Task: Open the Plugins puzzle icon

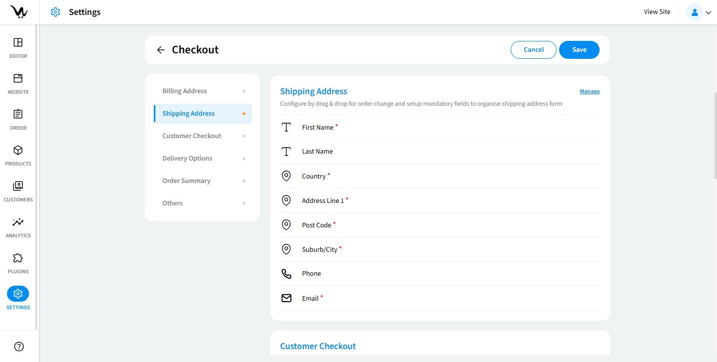Action: [x=18, y=258]
